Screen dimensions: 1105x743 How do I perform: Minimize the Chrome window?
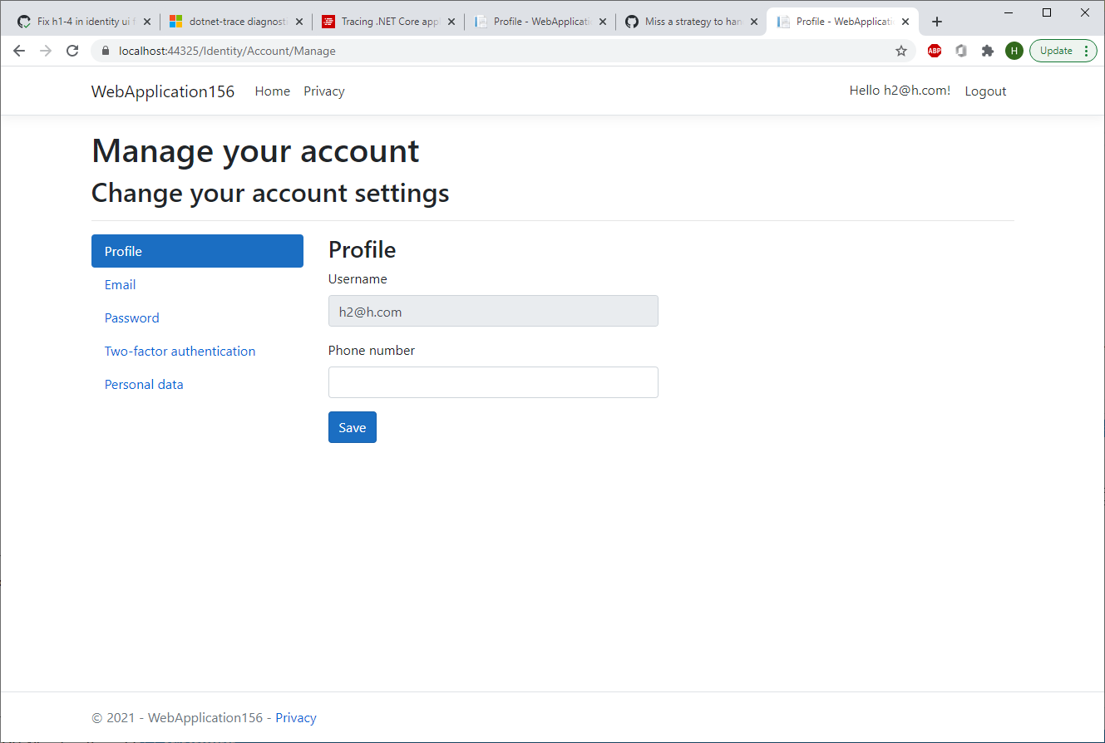tap(1009, 12)
